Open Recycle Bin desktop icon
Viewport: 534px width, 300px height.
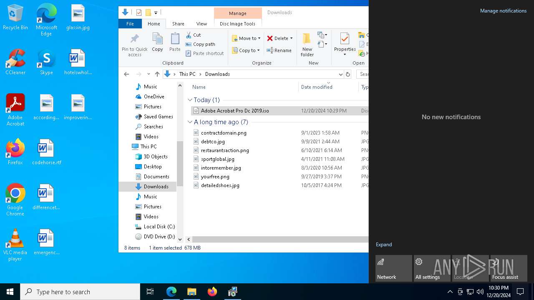(x=15, y=18)
